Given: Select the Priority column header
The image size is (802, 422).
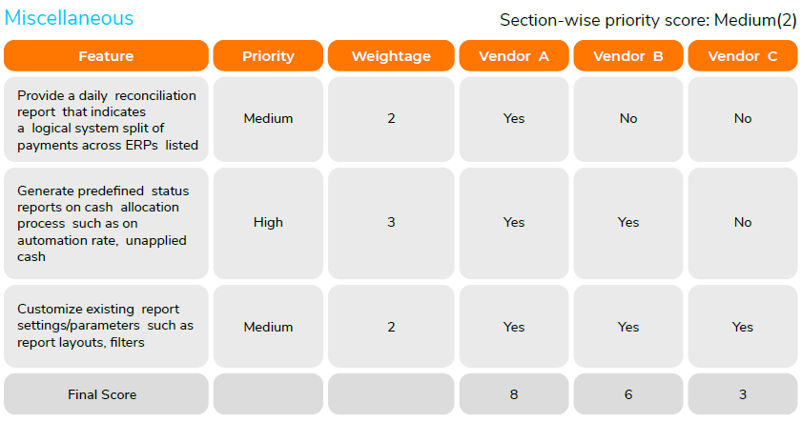Looking at the screenshot, I should click(268, 56).
